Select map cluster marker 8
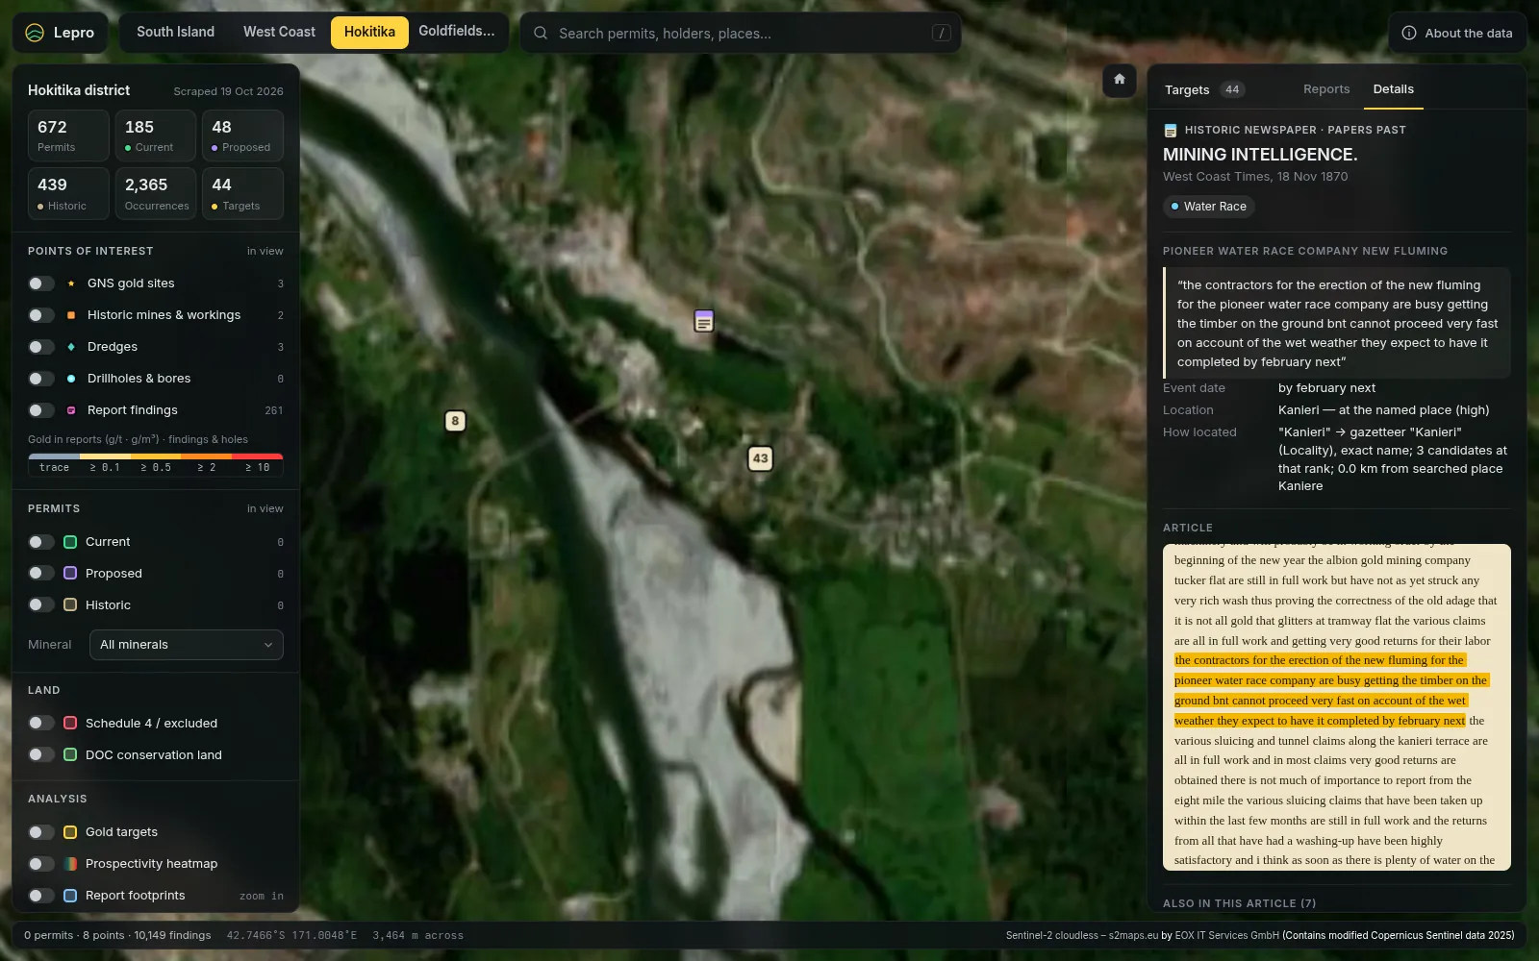The width and height of the screenshot is (1539, 961). 455,421
